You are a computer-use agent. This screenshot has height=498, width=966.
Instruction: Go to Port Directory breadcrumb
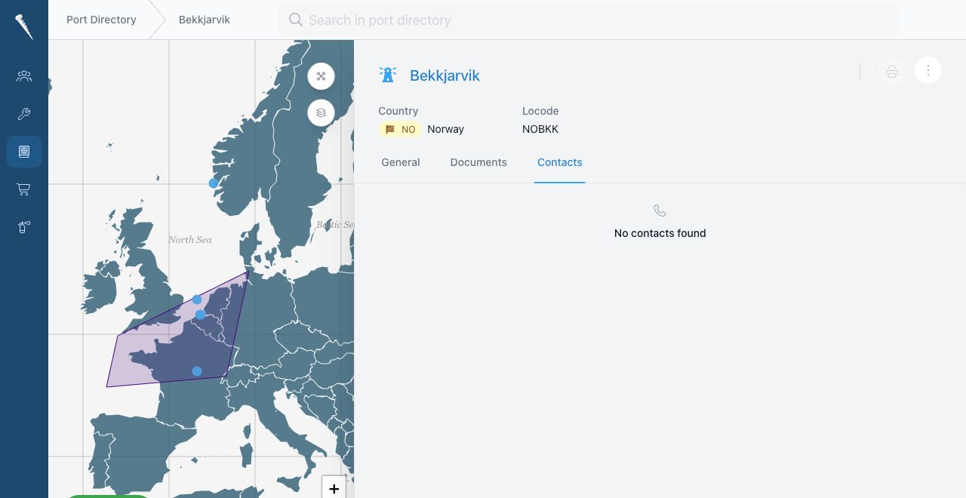pyautogui.click(x=101, y=20)
